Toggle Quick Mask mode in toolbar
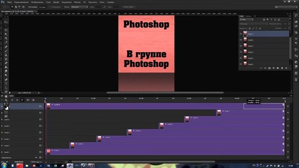The image size is (299, 168). point(6,112)
